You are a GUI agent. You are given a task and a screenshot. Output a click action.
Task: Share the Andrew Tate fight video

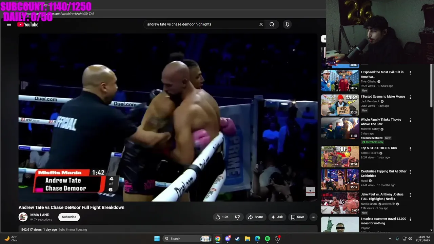(x=255, y=217)
